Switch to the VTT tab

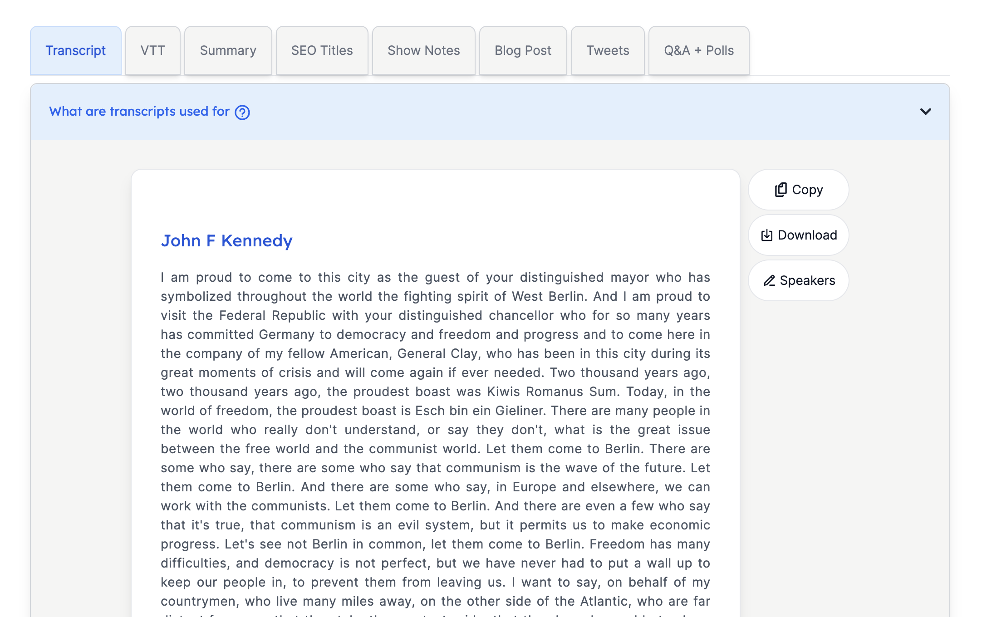pyautogui.click(x=153, y=50)
